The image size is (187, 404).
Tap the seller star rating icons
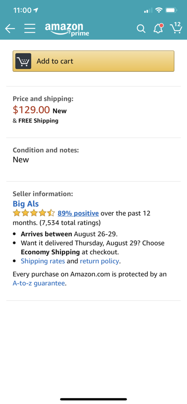(x=34, y=213)
